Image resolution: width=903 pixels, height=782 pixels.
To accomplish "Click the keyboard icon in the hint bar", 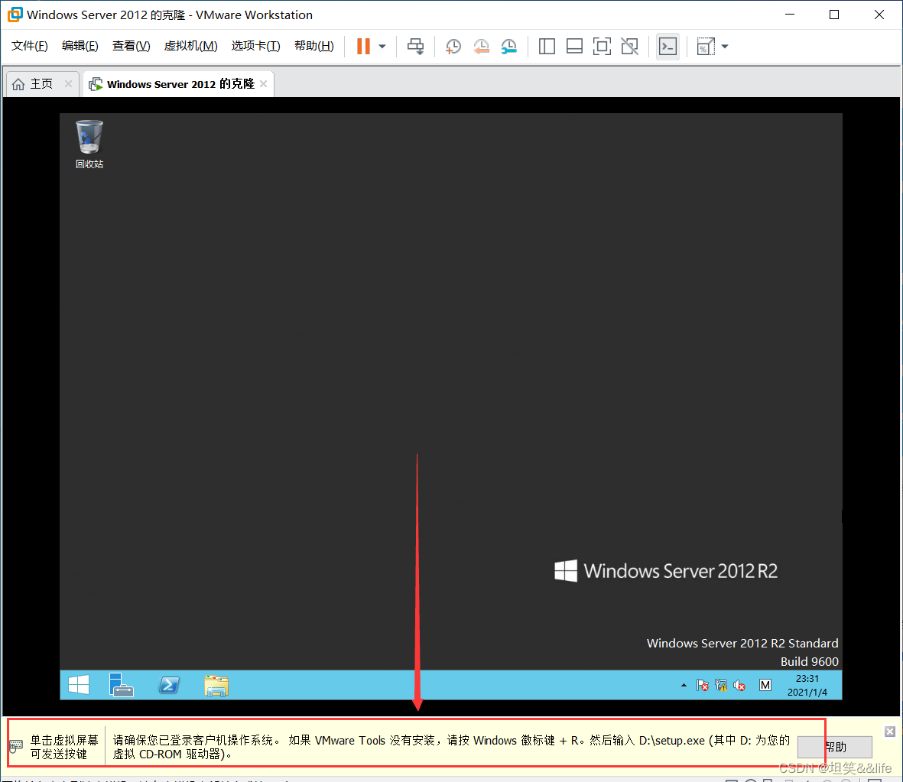I will (16, 746).
